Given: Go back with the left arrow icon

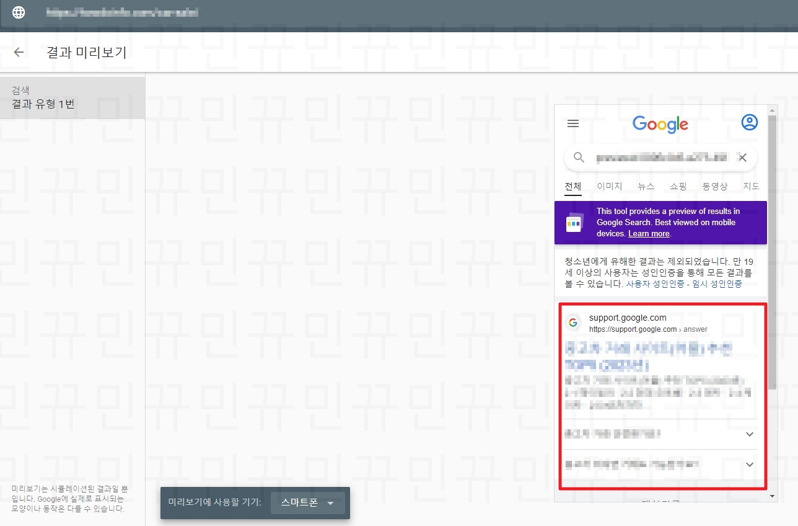Looking at the screenshot, I should click(x=19, y=52).
